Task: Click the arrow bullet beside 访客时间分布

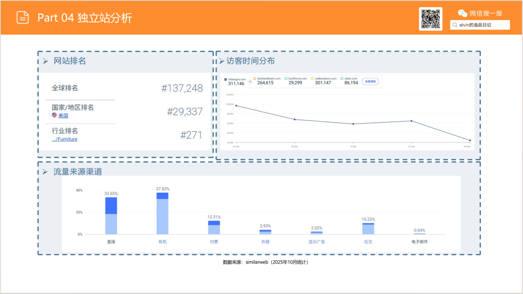Action: click(221, 61)
